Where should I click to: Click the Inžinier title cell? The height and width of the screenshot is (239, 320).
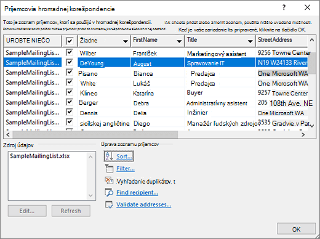coord(220,112)
